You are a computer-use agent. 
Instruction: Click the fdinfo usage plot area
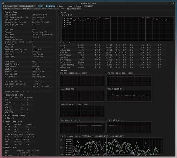[118, 28]
